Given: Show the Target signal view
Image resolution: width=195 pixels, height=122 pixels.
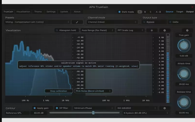Looking at the screenshot, I should pos(180,12).
